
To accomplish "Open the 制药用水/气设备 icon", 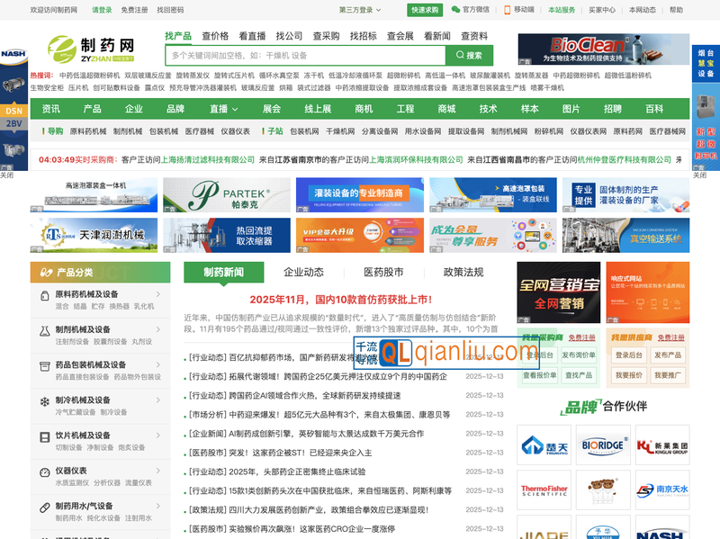I will click(x=45, y=506).
